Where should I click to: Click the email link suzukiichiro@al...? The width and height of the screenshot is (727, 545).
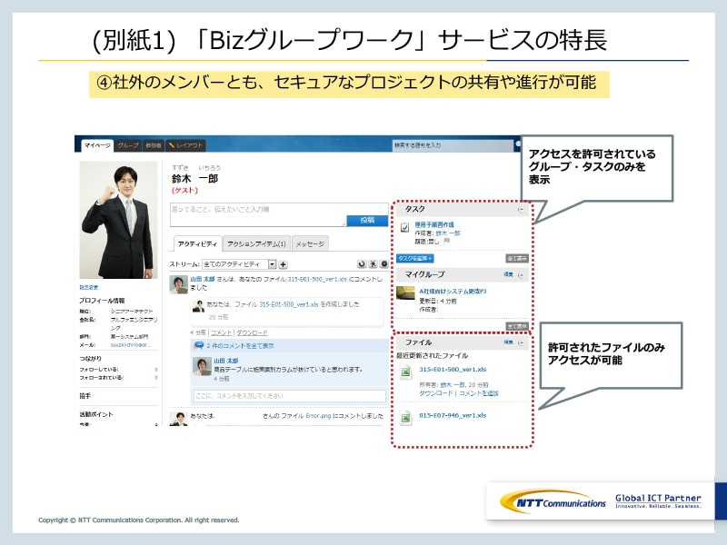pos(131,345)
